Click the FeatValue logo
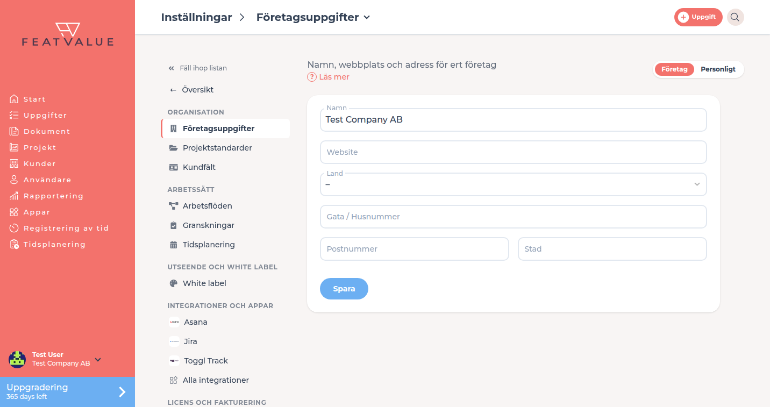Viewport: 770px width, 407px height. 68,34
